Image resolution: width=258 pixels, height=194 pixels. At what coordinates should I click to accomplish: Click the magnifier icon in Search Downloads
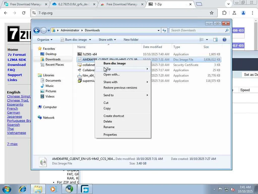point(227,30)
